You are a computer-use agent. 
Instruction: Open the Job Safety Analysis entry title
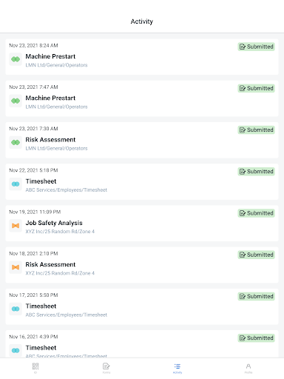tap(54, 223)
